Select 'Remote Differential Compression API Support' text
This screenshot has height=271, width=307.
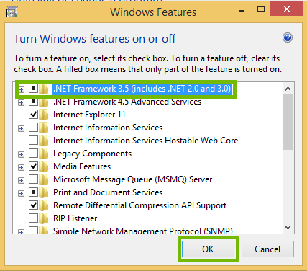[x=139, y=205]
